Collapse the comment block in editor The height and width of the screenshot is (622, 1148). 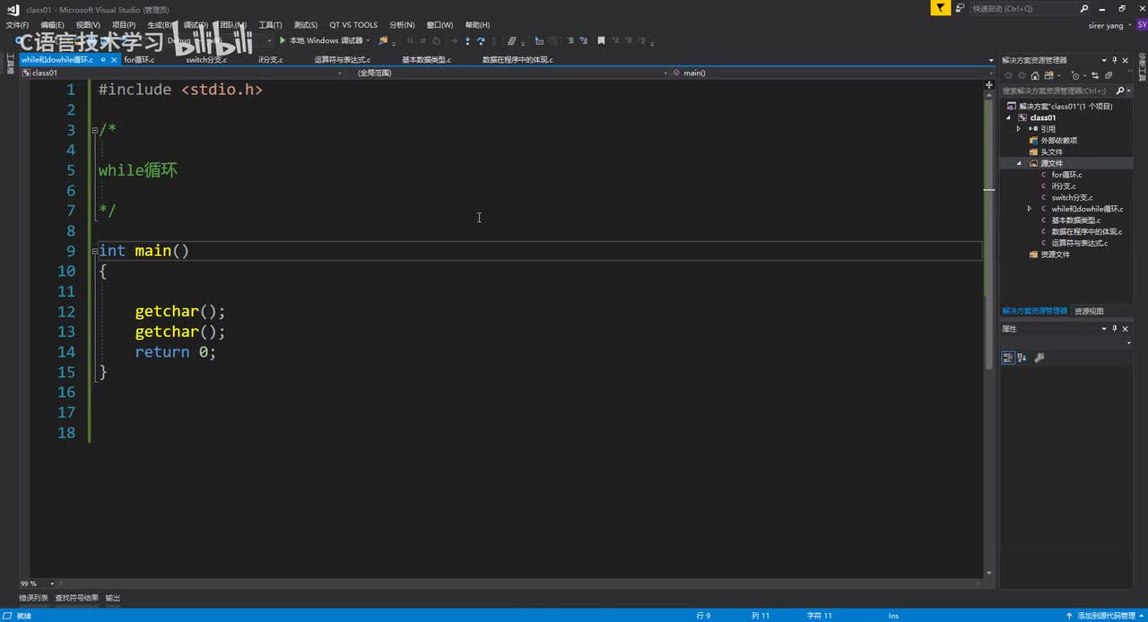click(94, 130)
